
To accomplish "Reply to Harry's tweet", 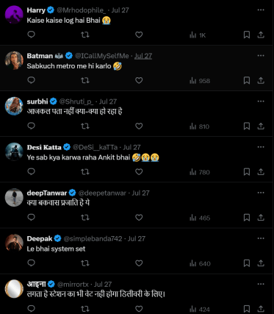I will pyautogui.click(x=32, y=35).
